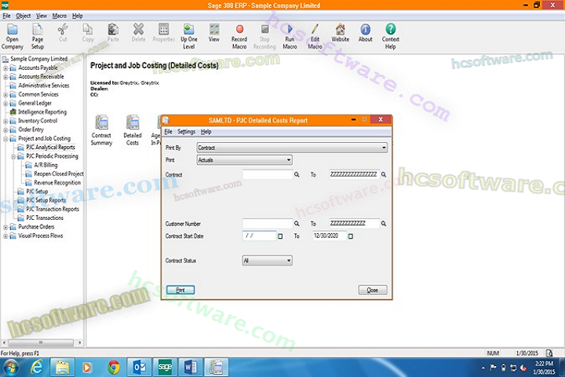Click the Windows Start button

10,368
